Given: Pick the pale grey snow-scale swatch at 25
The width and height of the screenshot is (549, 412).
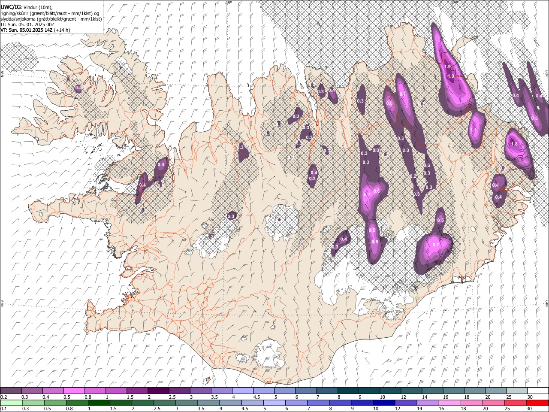Looking at the screenshot, I should pos(517,391).
